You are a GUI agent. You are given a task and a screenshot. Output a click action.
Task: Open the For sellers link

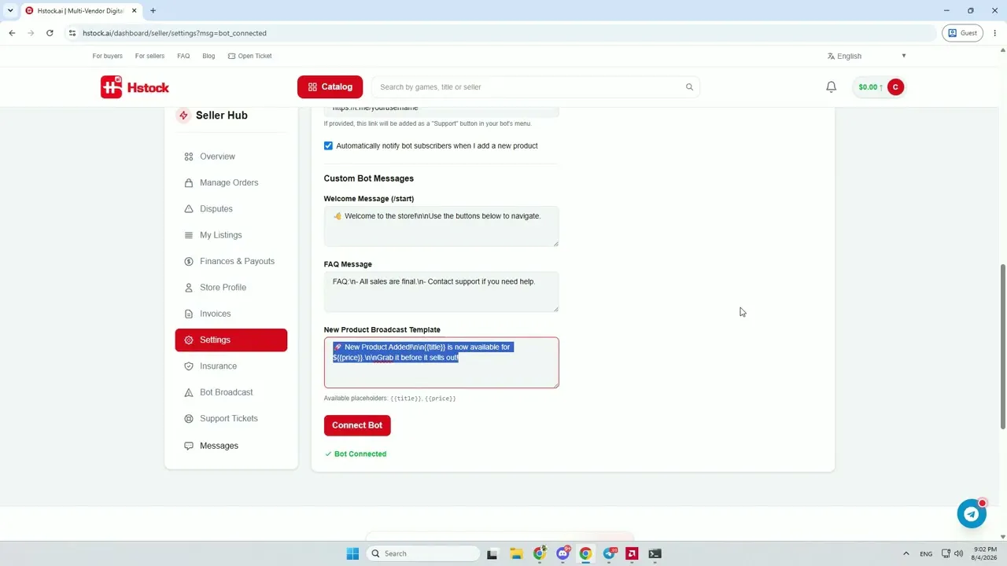(x=149, y=56)
